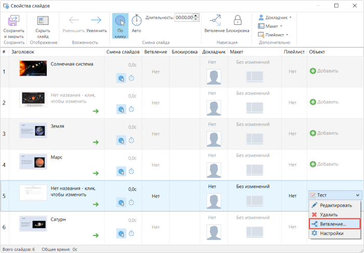Toggle auto timer for Марс slide
364x253 pixels.
coord(132,171)
